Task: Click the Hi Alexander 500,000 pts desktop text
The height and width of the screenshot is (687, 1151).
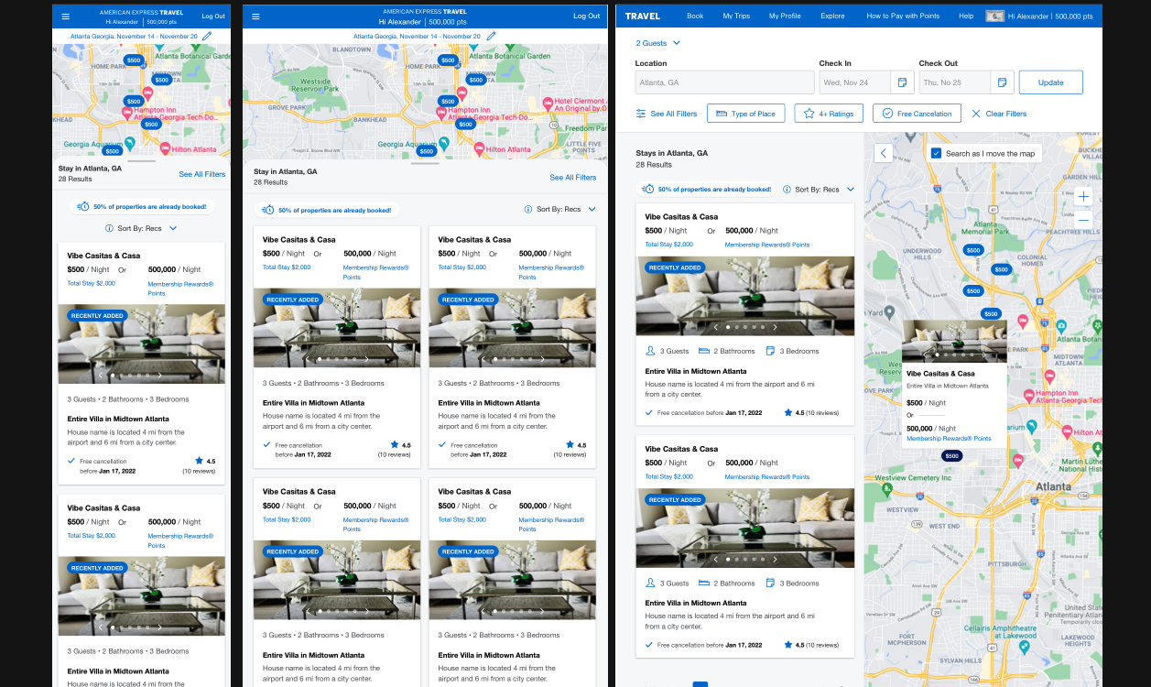Action: pos(1050,16)
